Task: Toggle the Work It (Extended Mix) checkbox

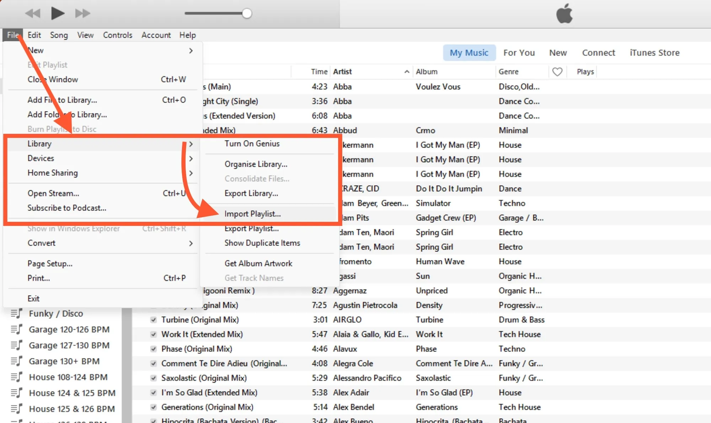Action: [x=154, y=334]
